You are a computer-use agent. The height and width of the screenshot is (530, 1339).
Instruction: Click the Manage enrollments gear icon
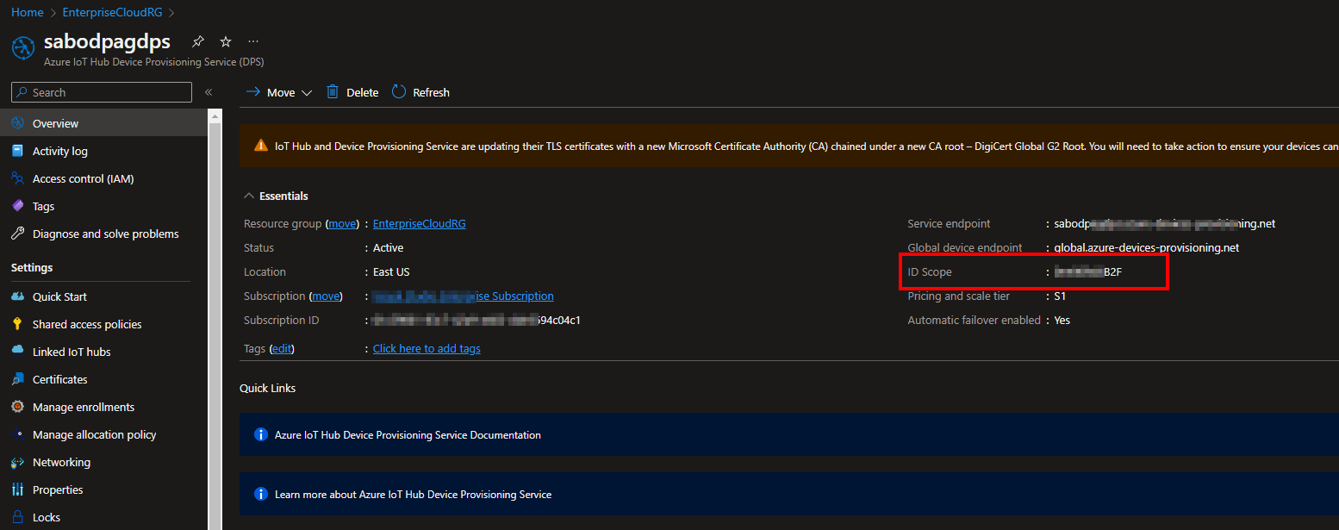(17, 407)
